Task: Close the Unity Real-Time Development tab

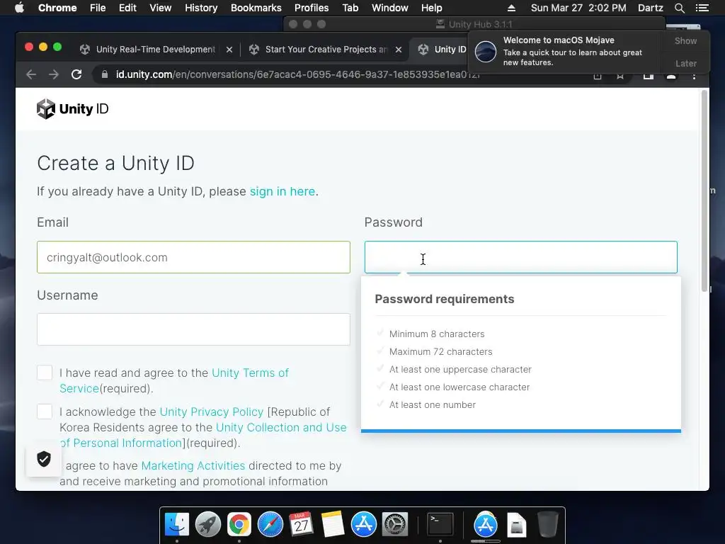Action: pyautogui.click(x=229, y=50)
